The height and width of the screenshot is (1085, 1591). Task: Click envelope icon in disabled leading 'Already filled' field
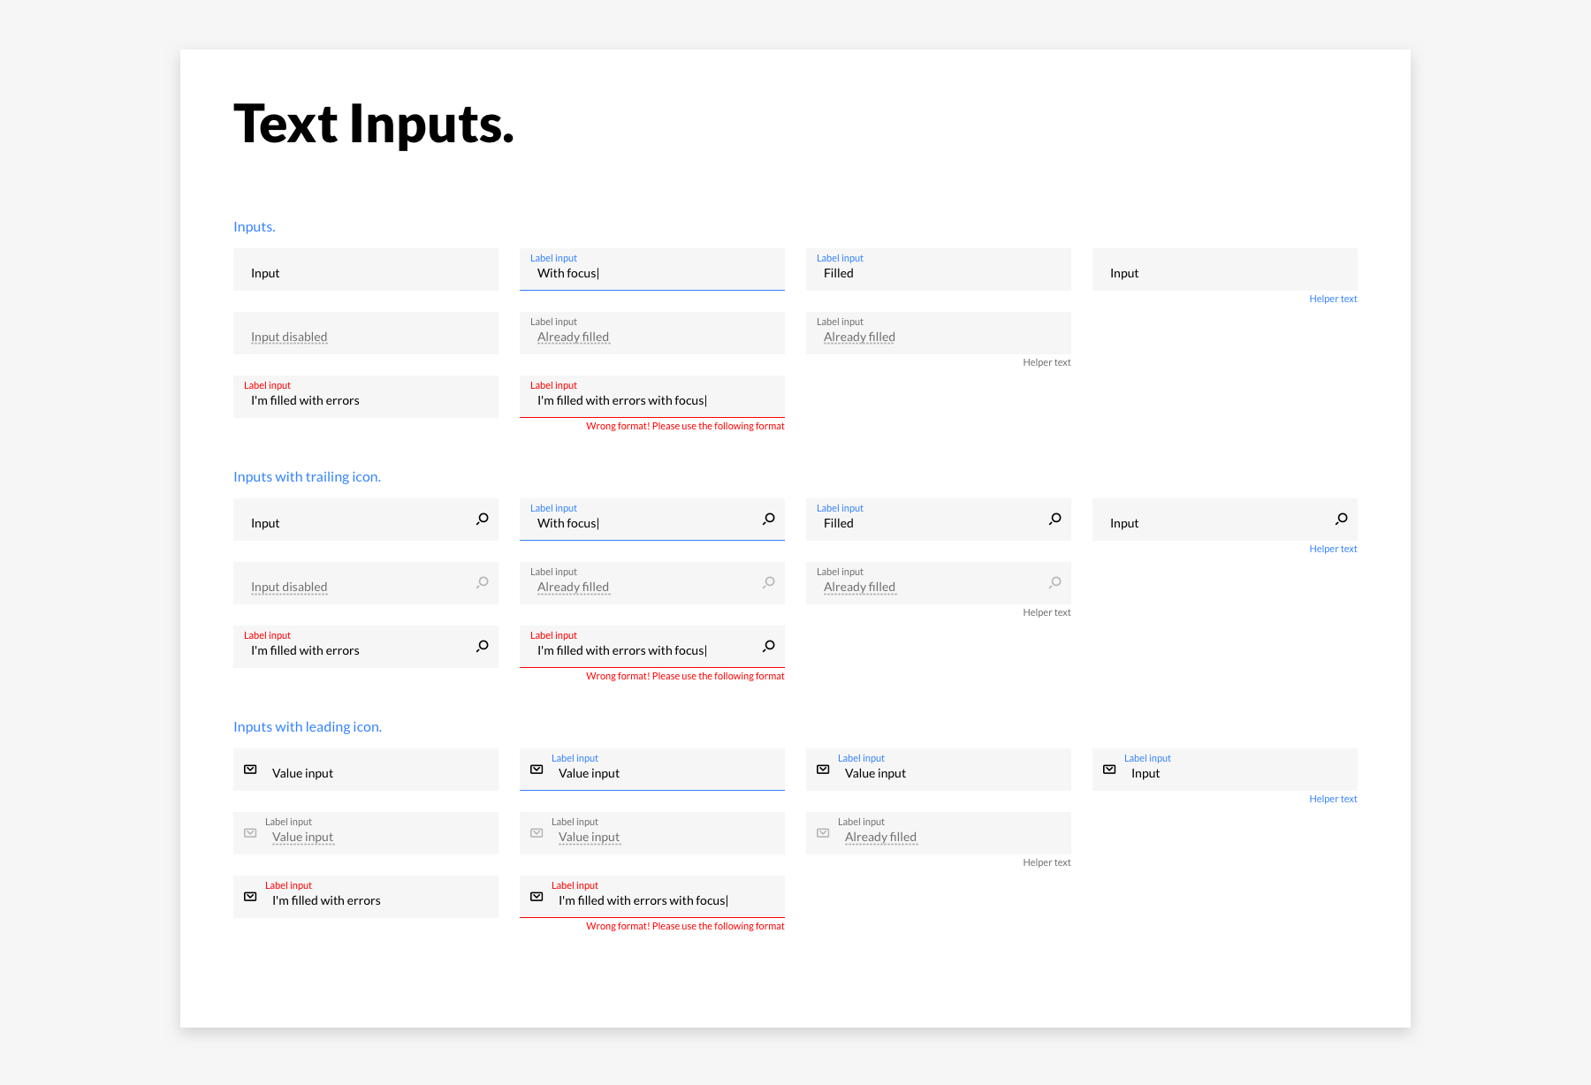click(823, 833)
